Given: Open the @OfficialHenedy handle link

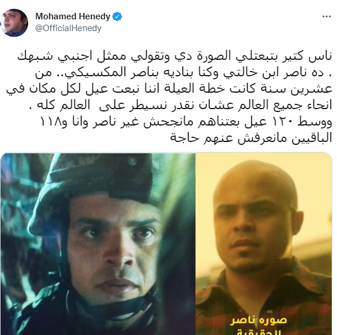Looking at the screenshot, I should pos(68,28).
